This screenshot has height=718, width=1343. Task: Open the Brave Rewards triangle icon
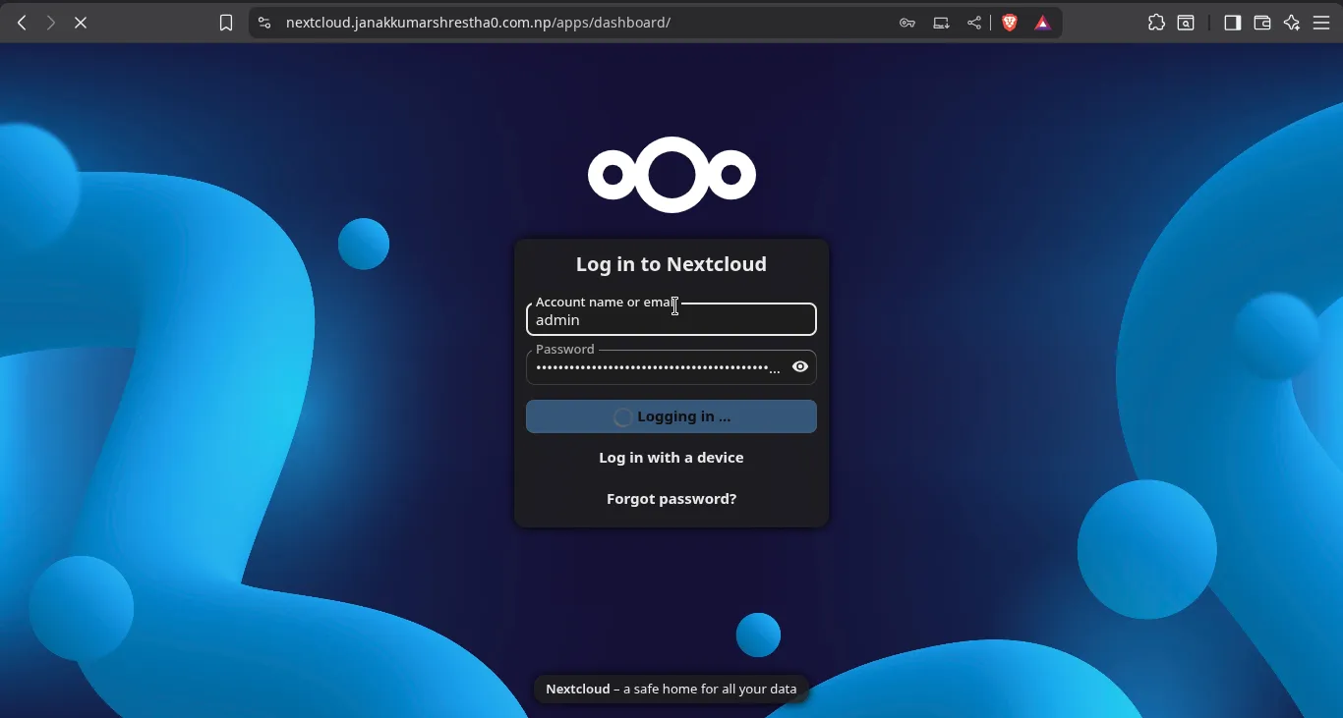(x=1043, y=23)
